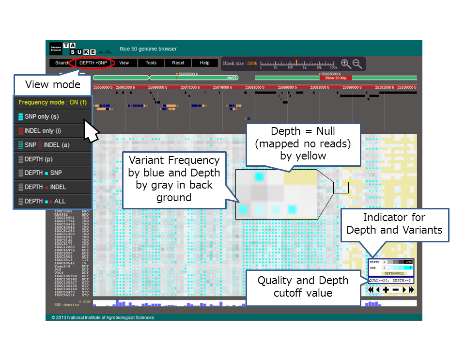The height and width of the screenshot is (349, 465).
Task: Click the Reset button
Action: (x=178, y=63)
